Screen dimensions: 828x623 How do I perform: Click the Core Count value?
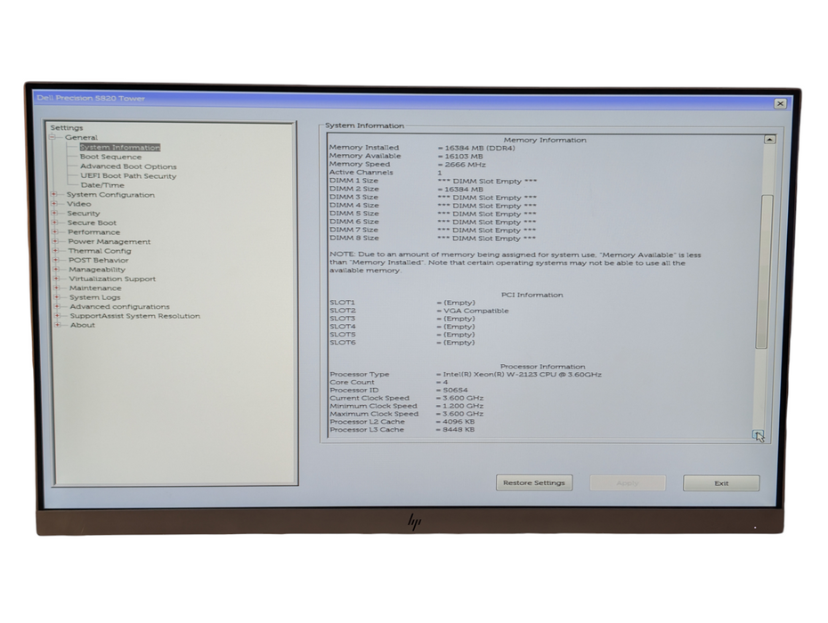445,382
